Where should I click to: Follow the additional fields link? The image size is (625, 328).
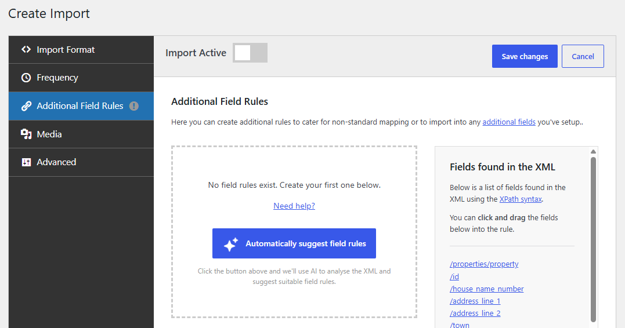[509, 122]
